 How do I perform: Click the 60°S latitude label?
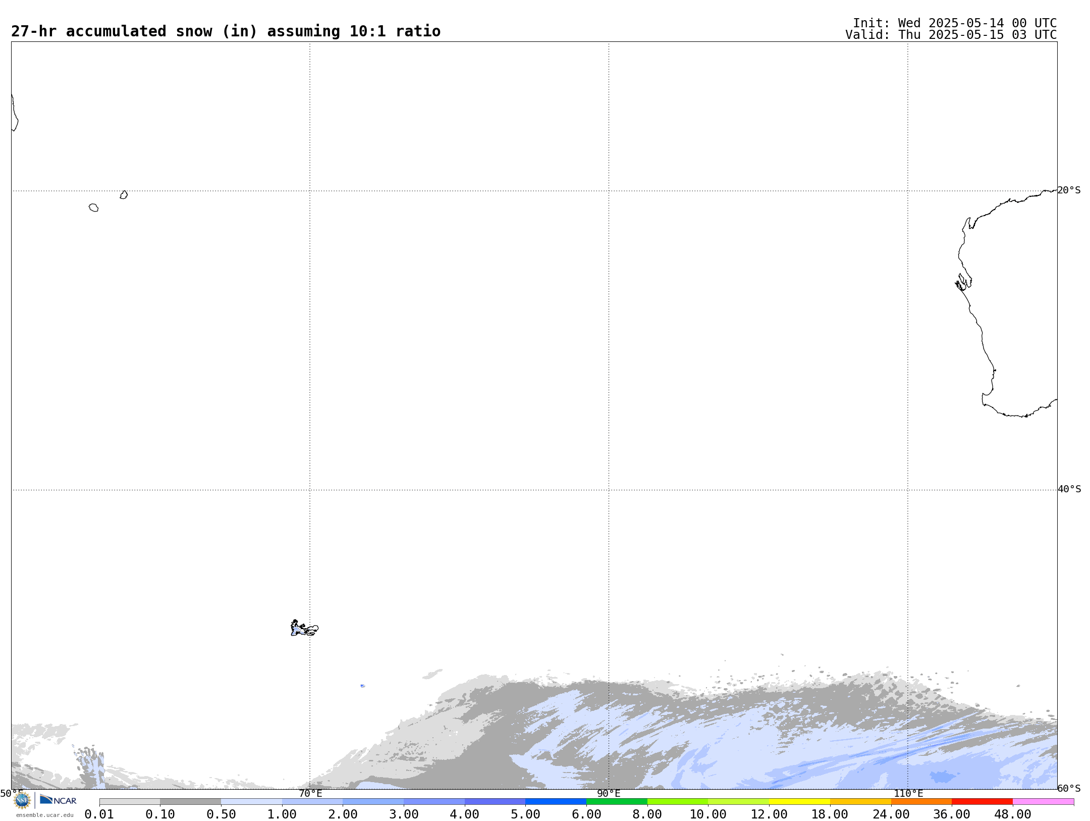(1069, 788)
